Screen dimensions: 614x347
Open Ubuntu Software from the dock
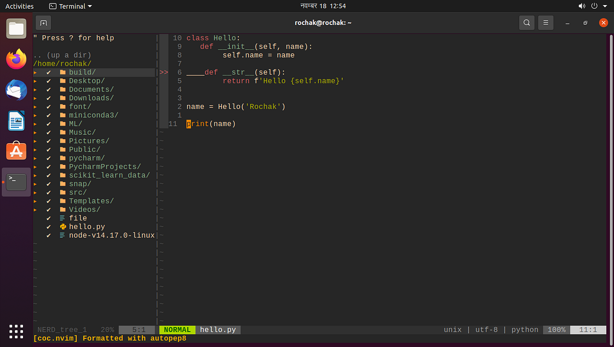coord(16,151)
